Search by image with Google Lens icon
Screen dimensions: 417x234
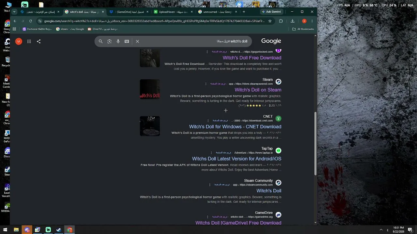tap(109, 41)
